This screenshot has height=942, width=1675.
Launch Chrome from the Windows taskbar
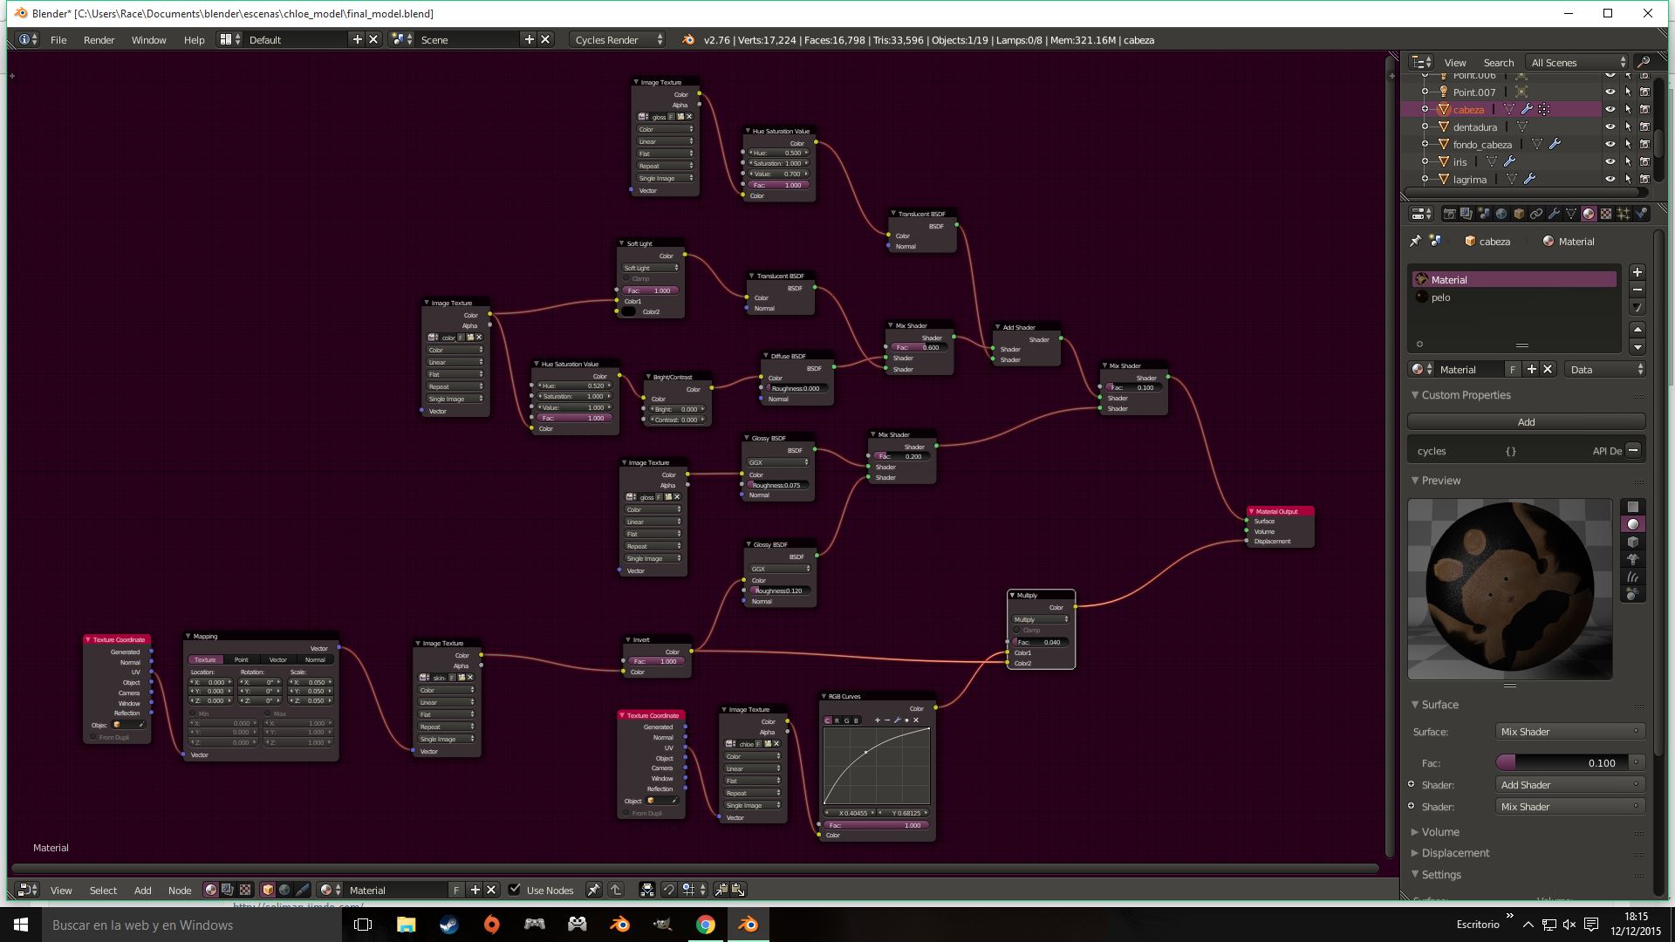pos(706,925)
